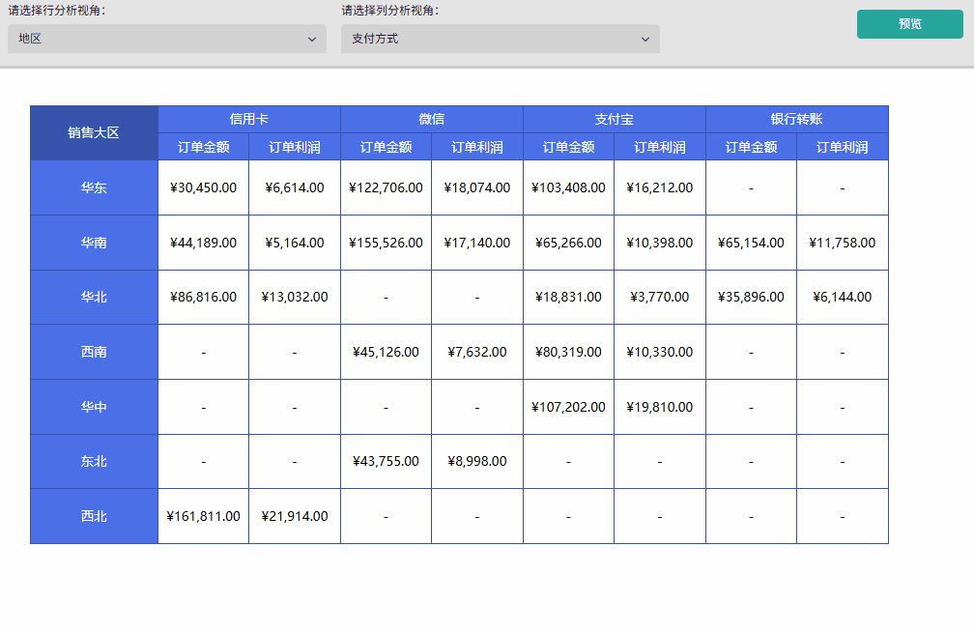
Task: Click the ¥30,450.00 cell
Action: pos(203,187)
